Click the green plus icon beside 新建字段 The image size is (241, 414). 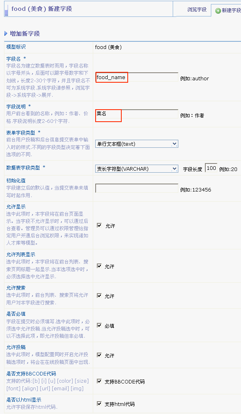point(218,10)
